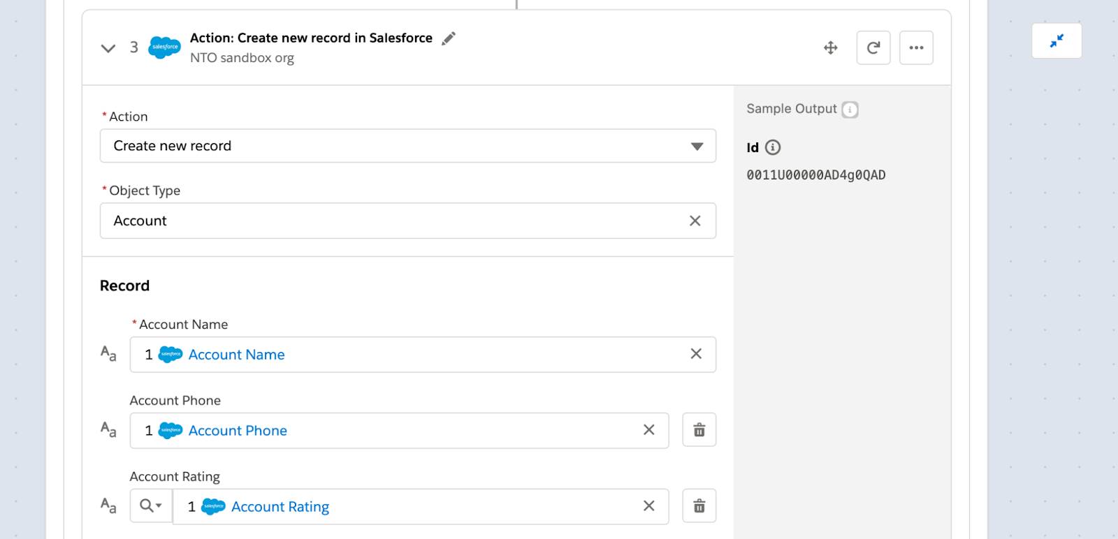Click the collapse view arrows button

(x=1057, y=40)
